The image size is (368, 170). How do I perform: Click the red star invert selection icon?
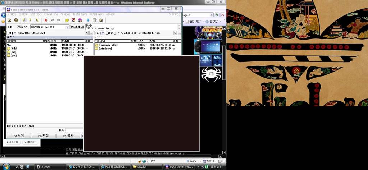tap(46, 20)
